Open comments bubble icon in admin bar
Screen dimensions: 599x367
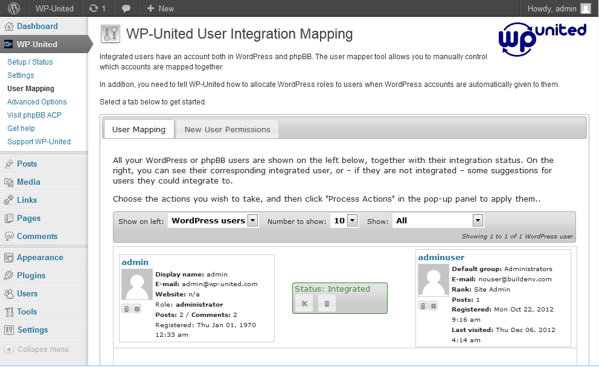126,9
